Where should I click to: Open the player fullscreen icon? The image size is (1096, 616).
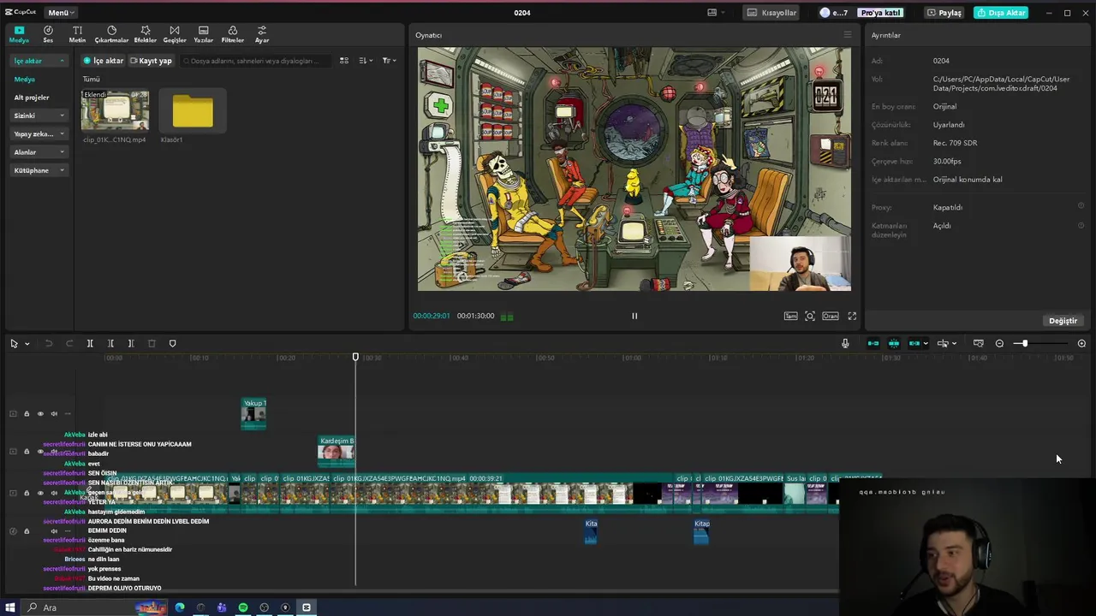[852, 316]
